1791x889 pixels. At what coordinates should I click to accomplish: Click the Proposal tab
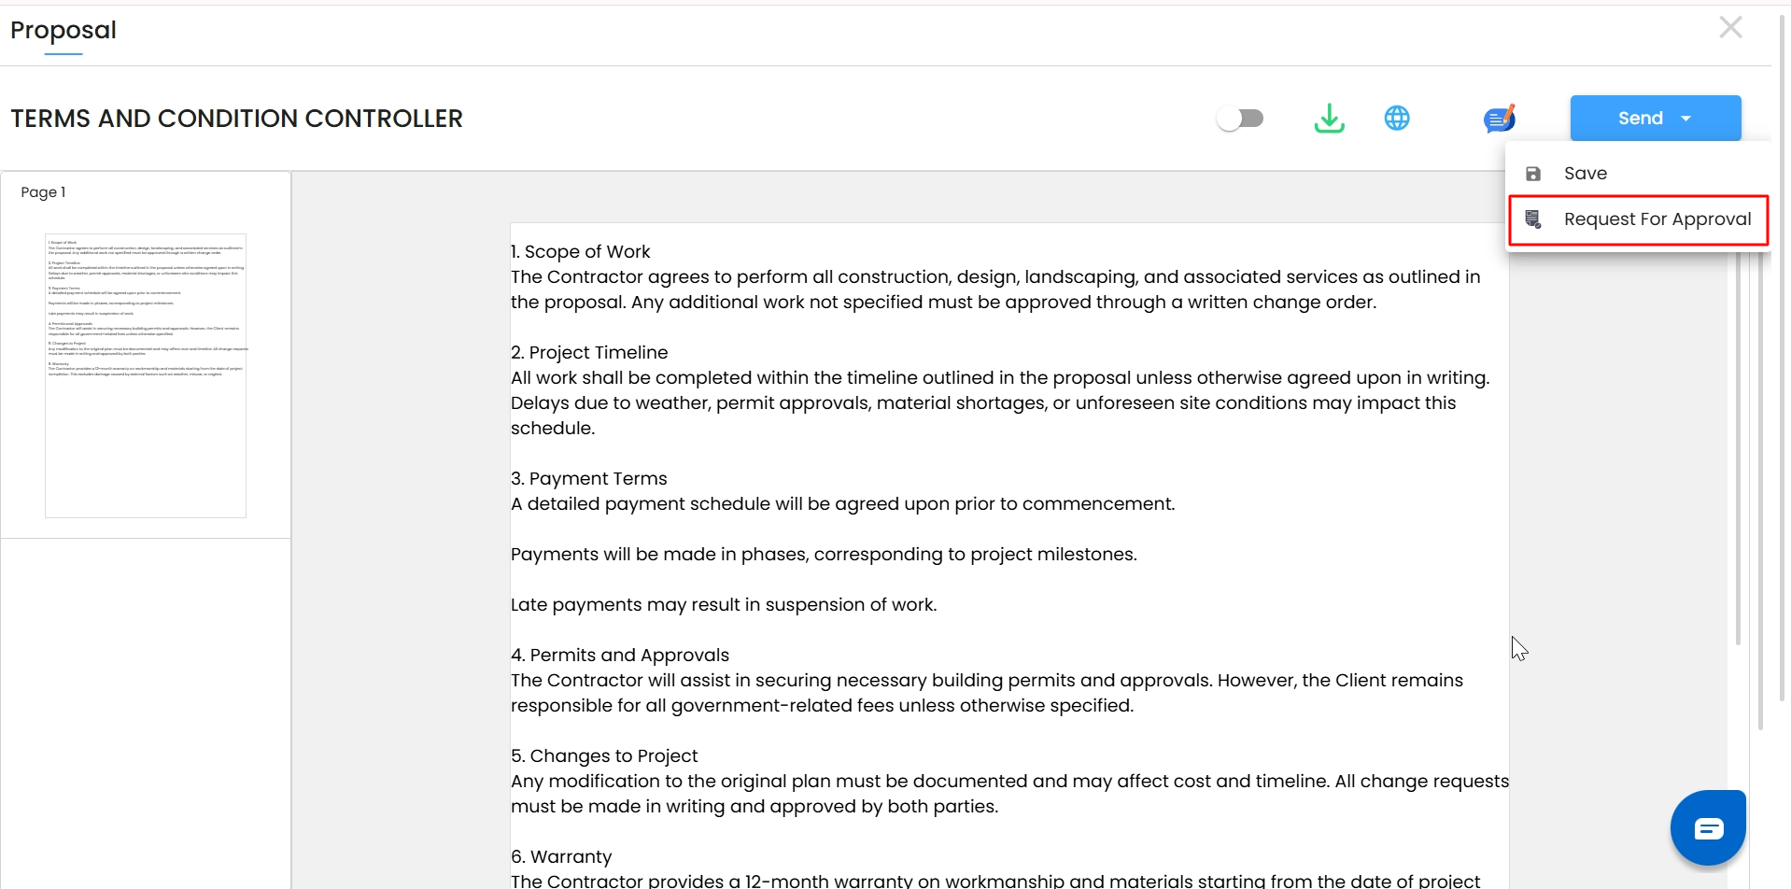coord(63,31)
